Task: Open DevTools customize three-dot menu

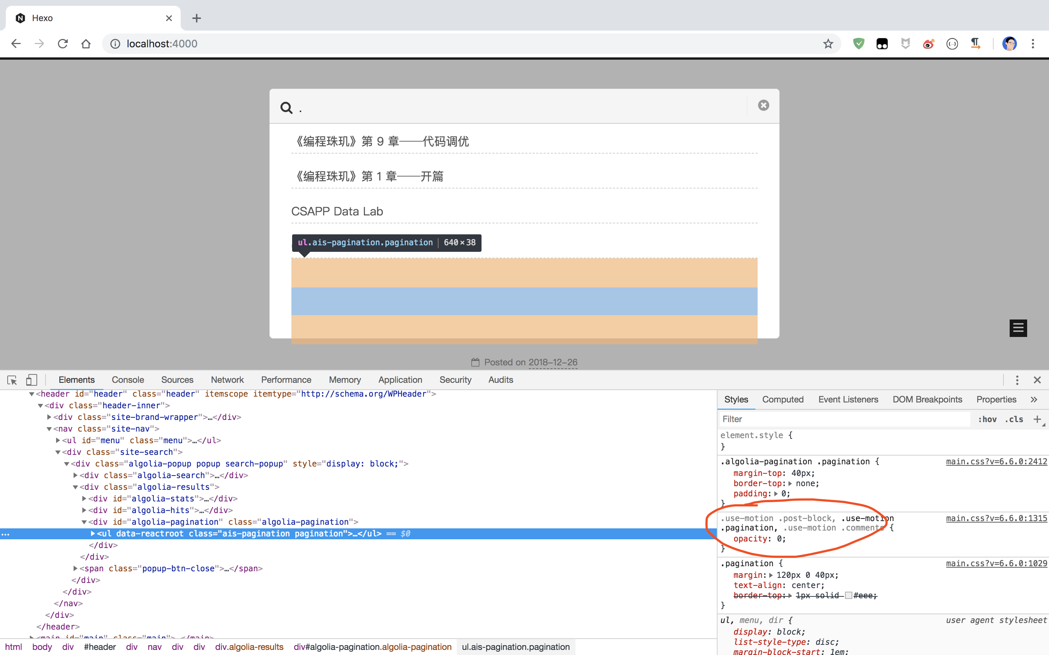Action: [1017, 380]
